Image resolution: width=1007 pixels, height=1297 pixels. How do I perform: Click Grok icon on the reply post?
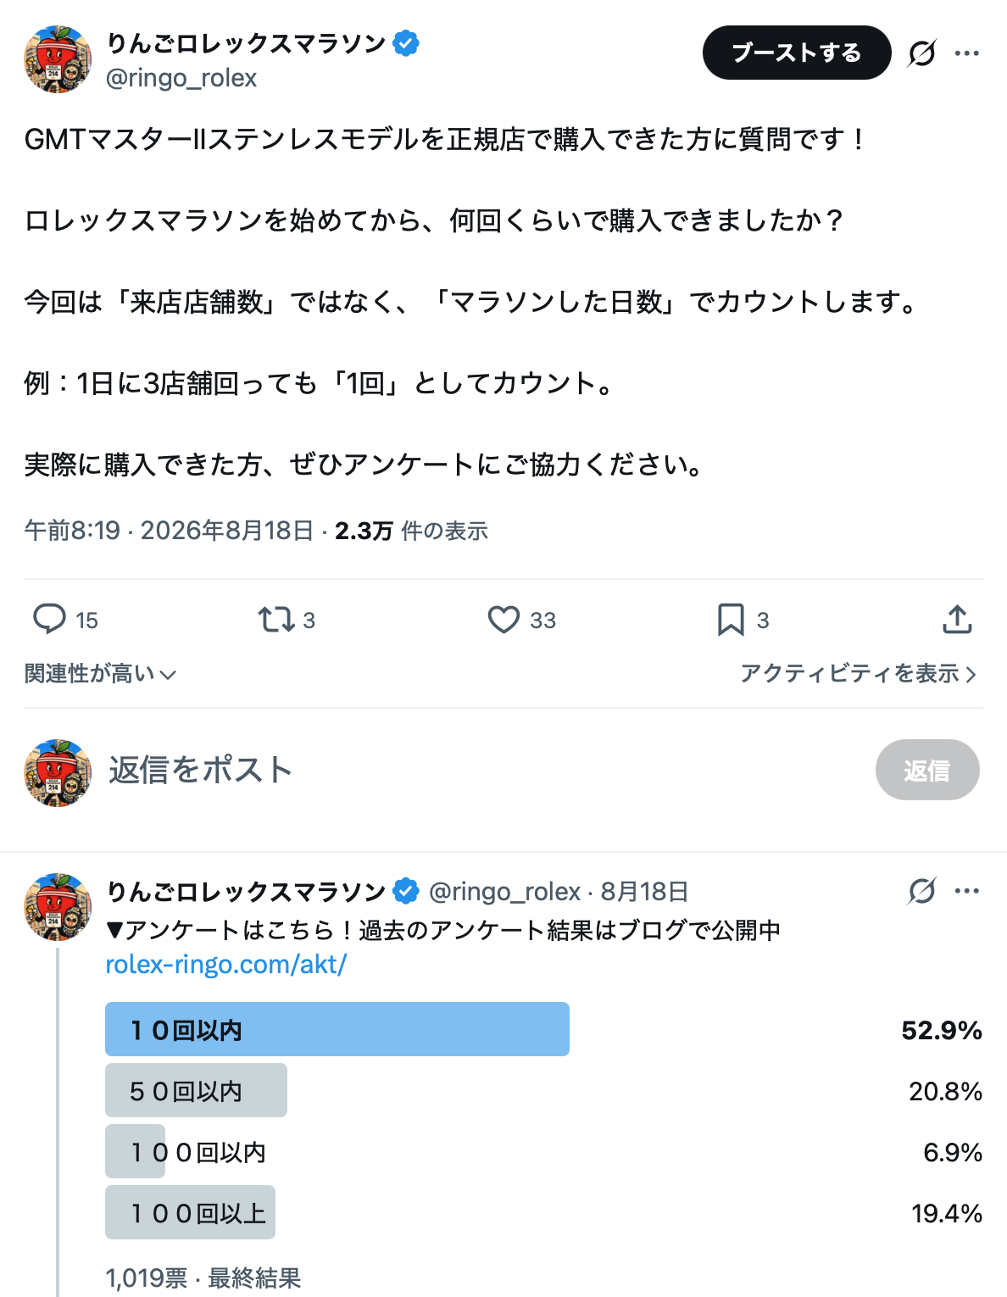point(921,891)
